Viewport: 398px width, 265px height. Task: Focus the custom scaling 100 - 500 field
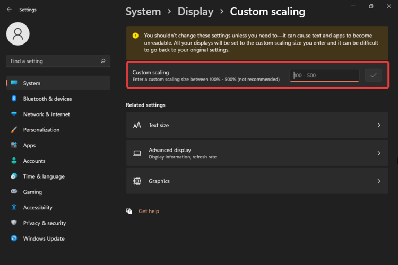coord(324,75)
